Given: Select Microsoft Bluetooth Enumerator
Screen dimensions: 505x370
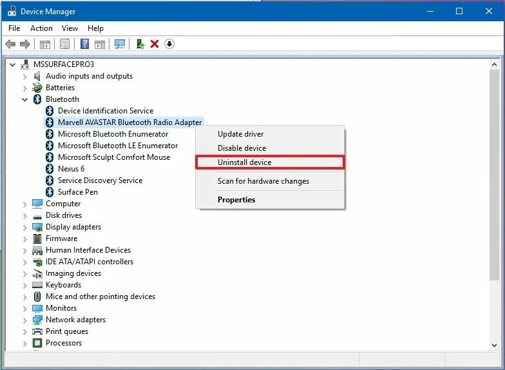Looking at the screenshot, I should coord(113,134).
